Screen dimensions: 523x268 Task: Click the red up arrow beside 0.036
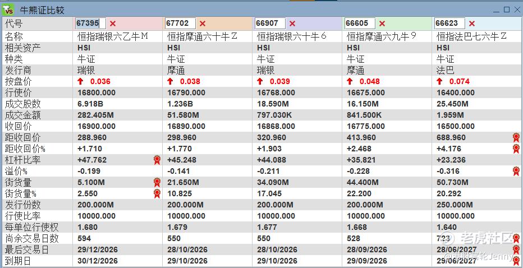coord(80,81)
